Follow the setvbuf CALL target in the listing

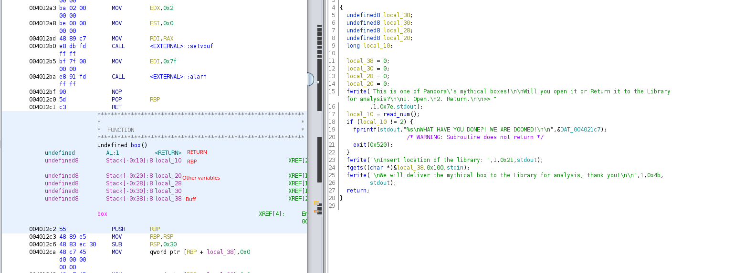pyautogui.click(x=181, y=46)
